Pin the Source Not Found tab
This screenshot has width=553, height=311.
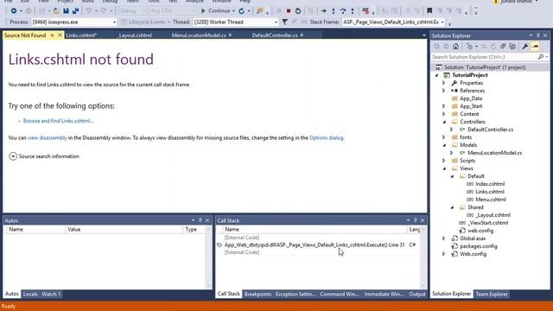coord(52,35)
